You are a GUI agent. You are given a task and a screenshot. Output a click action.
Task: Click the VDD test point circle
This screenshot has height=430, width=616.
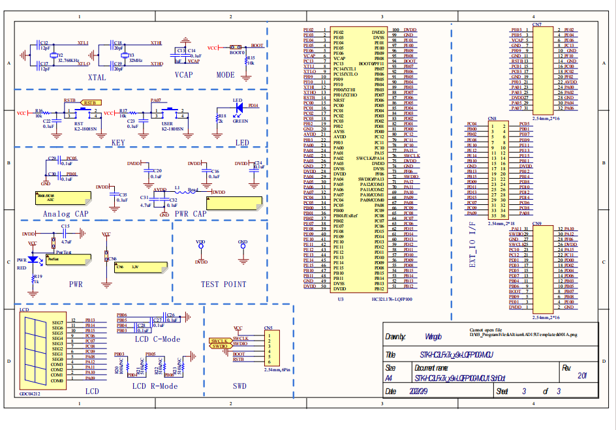pyautogui.click(x=201, y=246)
